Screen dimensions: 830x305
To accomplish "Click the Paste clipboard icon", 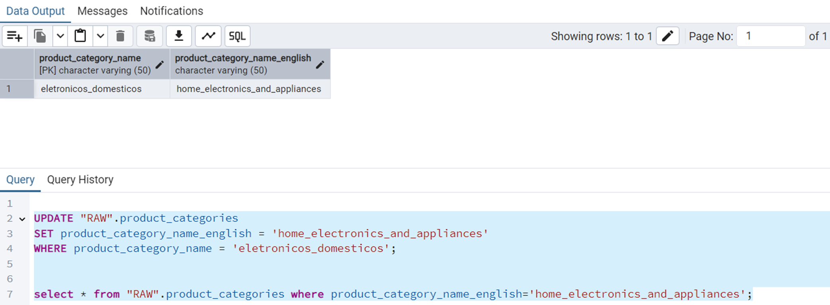I will [80, 36].
